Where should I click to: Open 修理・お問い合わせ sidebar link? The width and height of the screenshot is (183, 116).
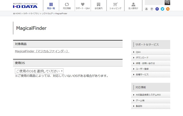coord(151,63)
